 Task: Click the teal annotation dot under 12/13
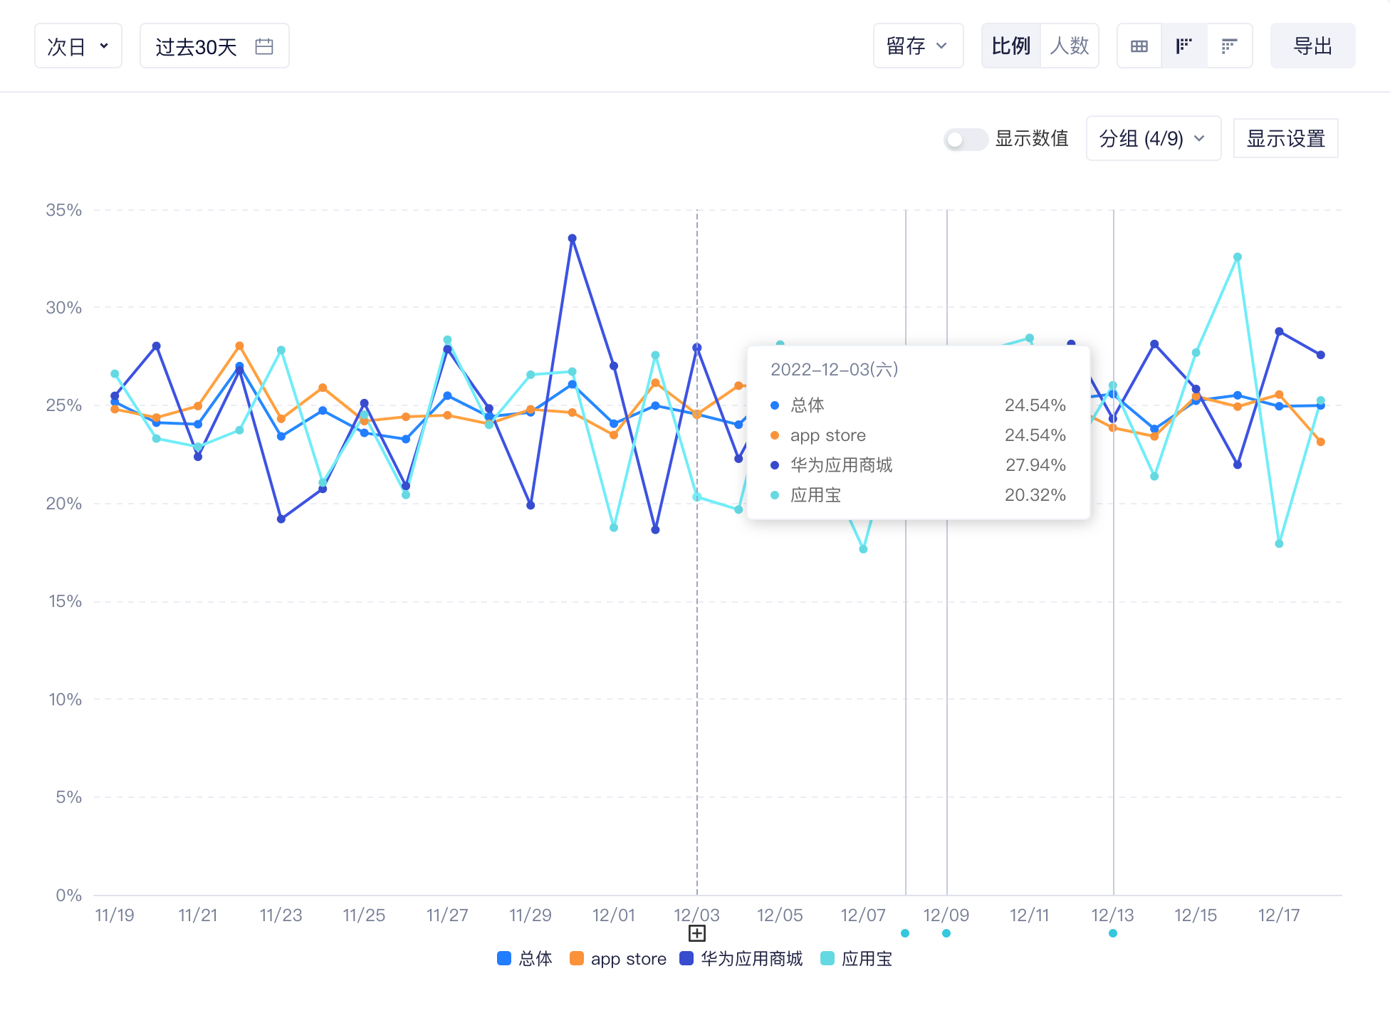pos(1113,933)
